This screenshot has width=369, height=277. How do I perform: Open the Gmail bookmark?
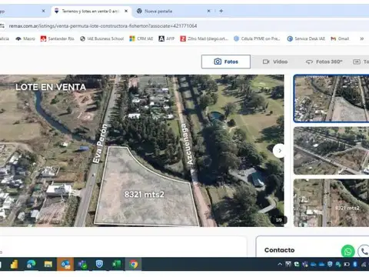point(340,38)
